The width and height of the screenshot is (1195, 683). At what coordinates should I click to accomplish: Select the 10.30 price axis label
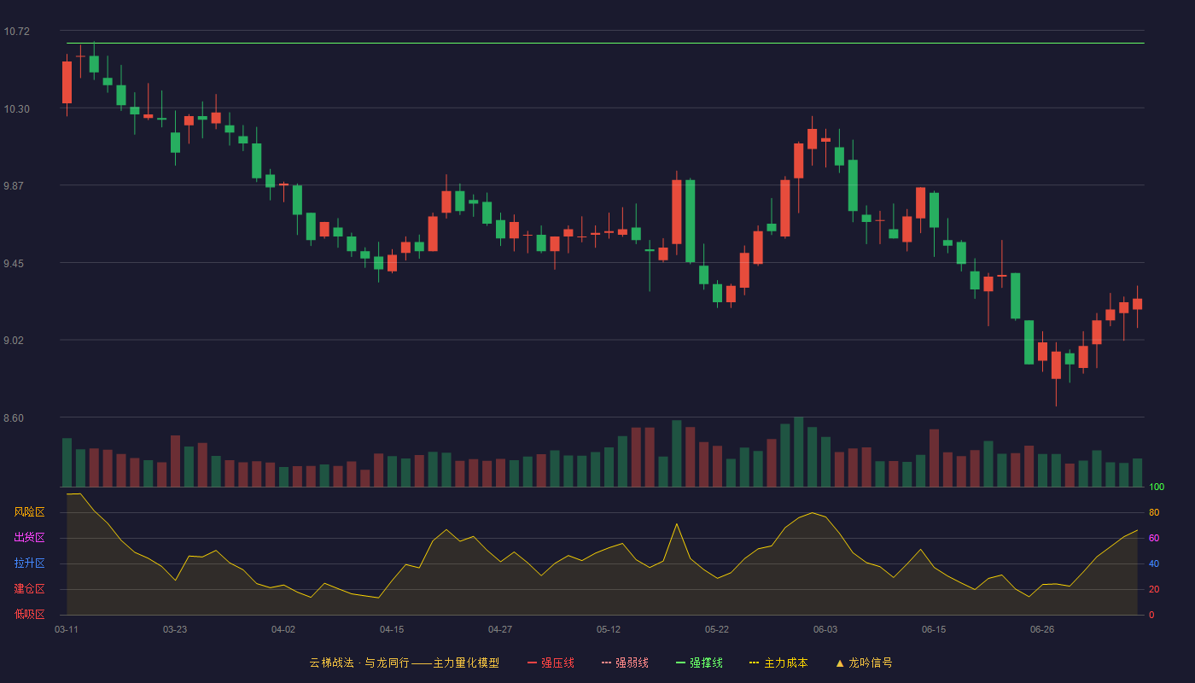16,109
